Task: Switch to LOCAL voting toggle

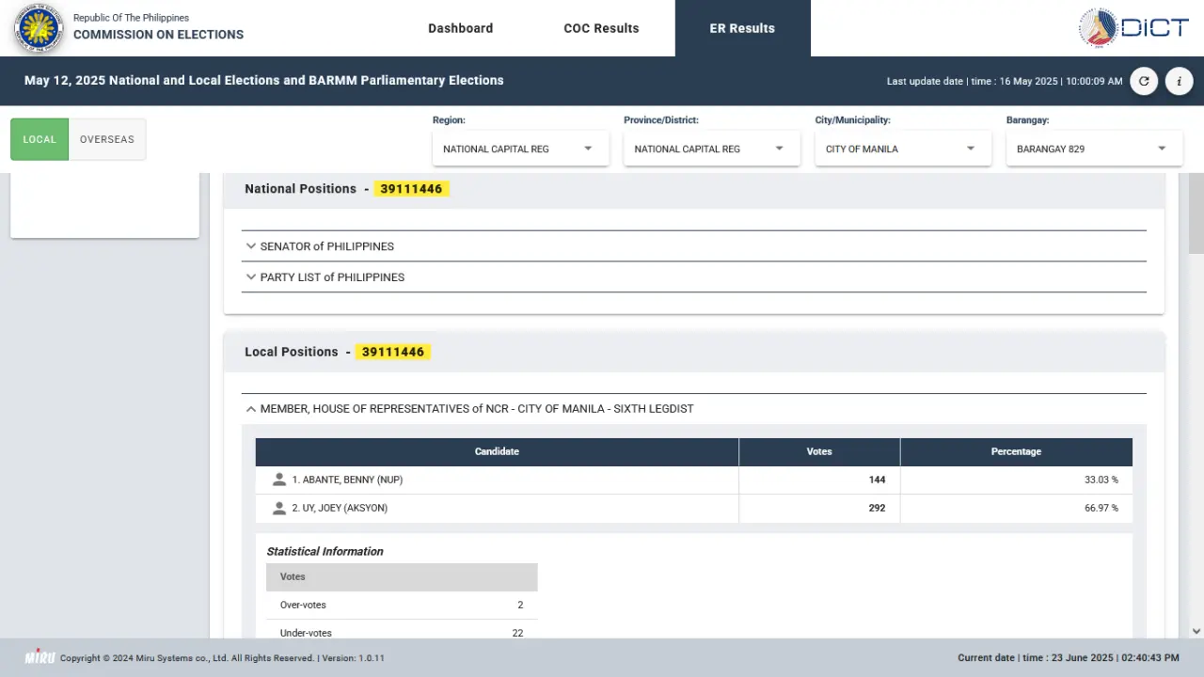Action: [40, 139]
